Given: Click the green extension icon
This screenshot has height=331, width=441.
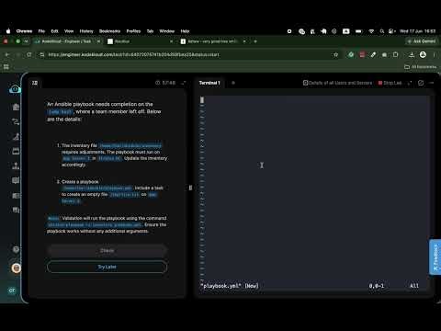Looking at the screenshot, I should (351, 54).
